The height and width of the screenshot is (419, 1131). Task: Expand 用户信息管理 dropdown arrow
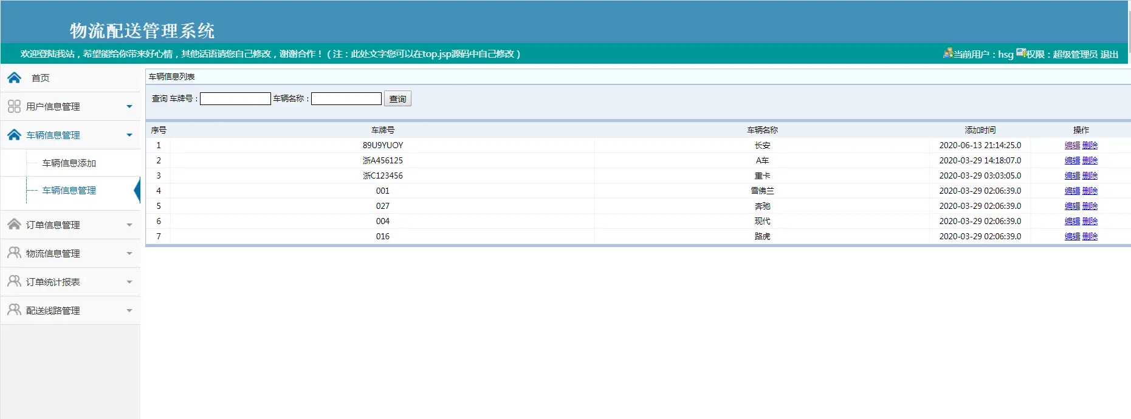point(129,107)
